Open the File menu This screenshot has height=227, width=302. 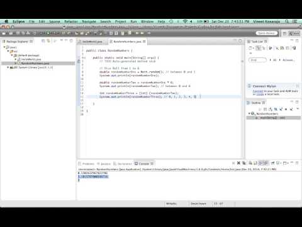pos(31,21)
